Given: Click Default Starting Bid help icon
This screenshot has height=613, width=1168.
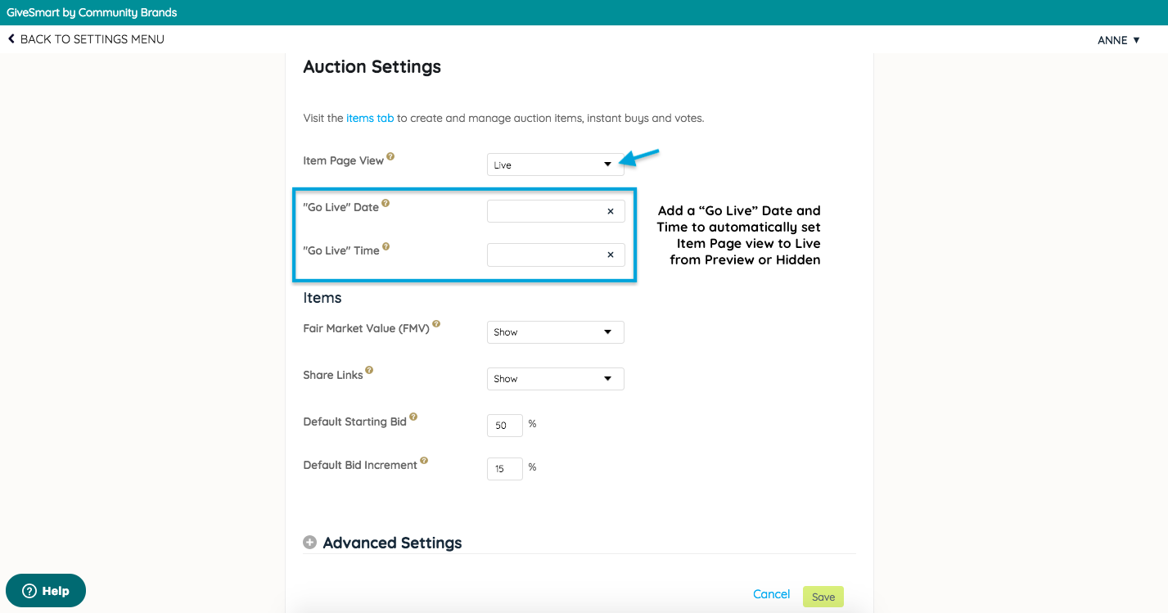Looking at the screenshot, I should click(x=413, y=417).
